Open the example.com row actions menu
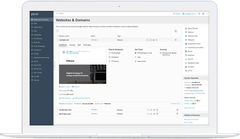The width and height of the screenshot is (240, 139). pos(175,40)
